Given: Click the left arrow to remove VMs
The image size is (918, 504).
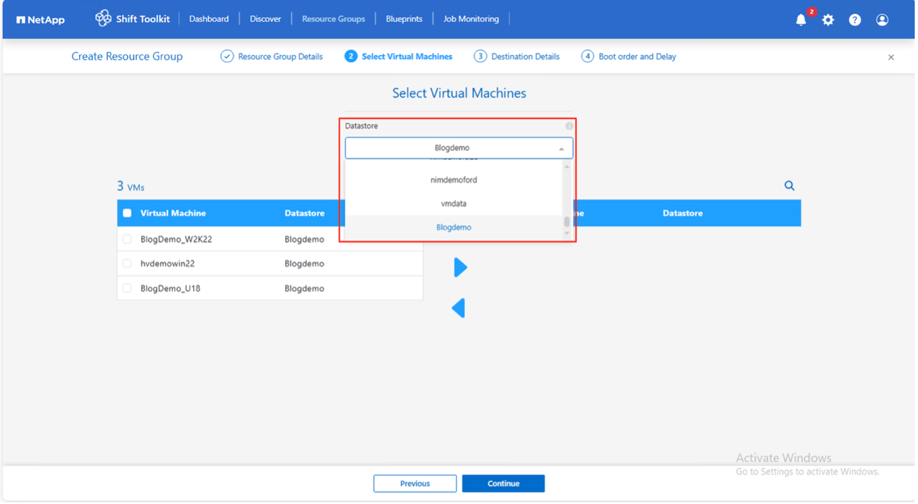Looking at the screenshot, I should (x=458, y=308).
